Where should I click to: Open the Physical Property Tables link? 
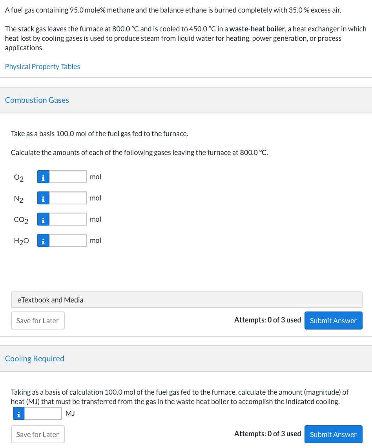(x=42, y=67)
